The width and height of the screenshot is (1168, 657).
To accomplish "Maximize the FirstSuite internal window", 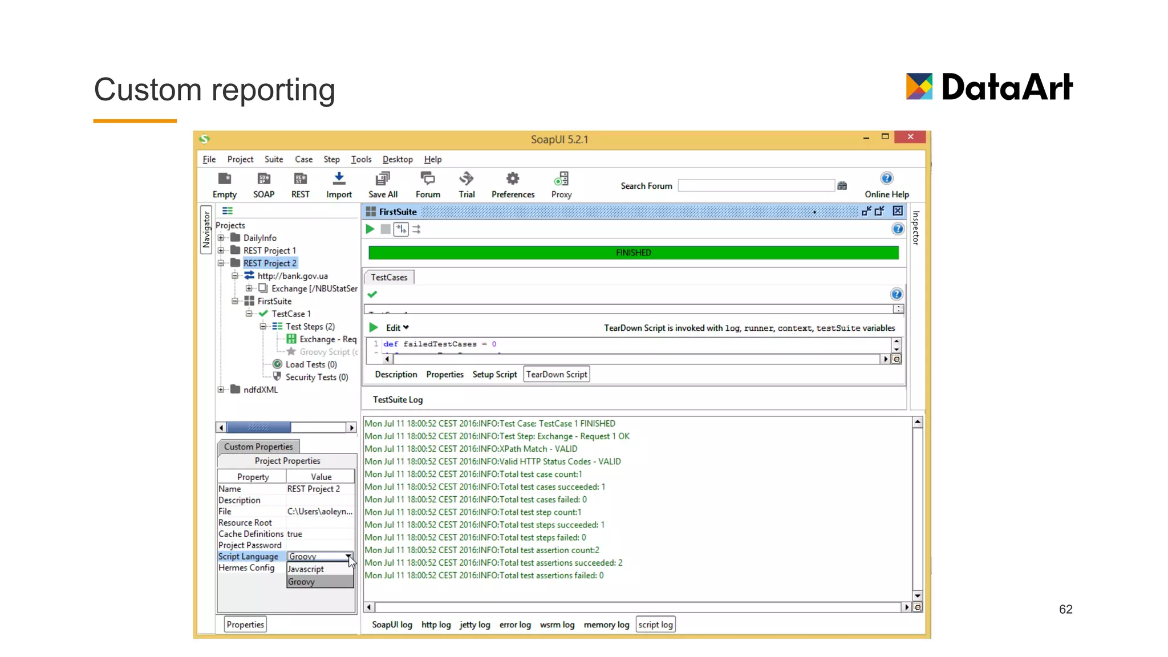I will click(x=880, y=211).
